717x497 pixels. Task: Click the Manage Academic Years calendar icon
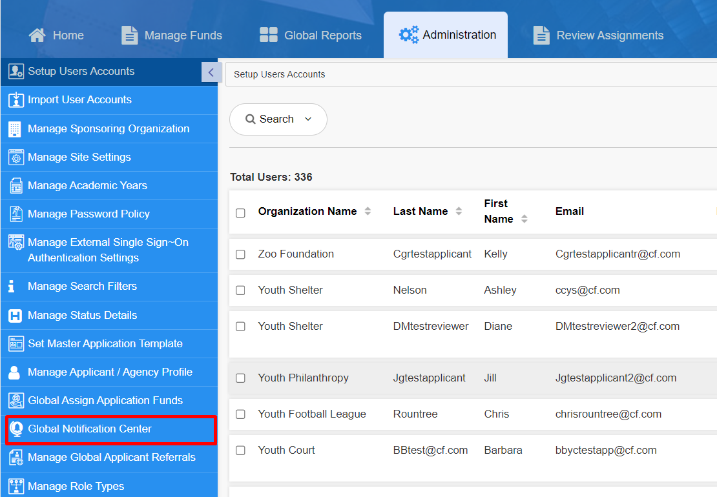16,186
